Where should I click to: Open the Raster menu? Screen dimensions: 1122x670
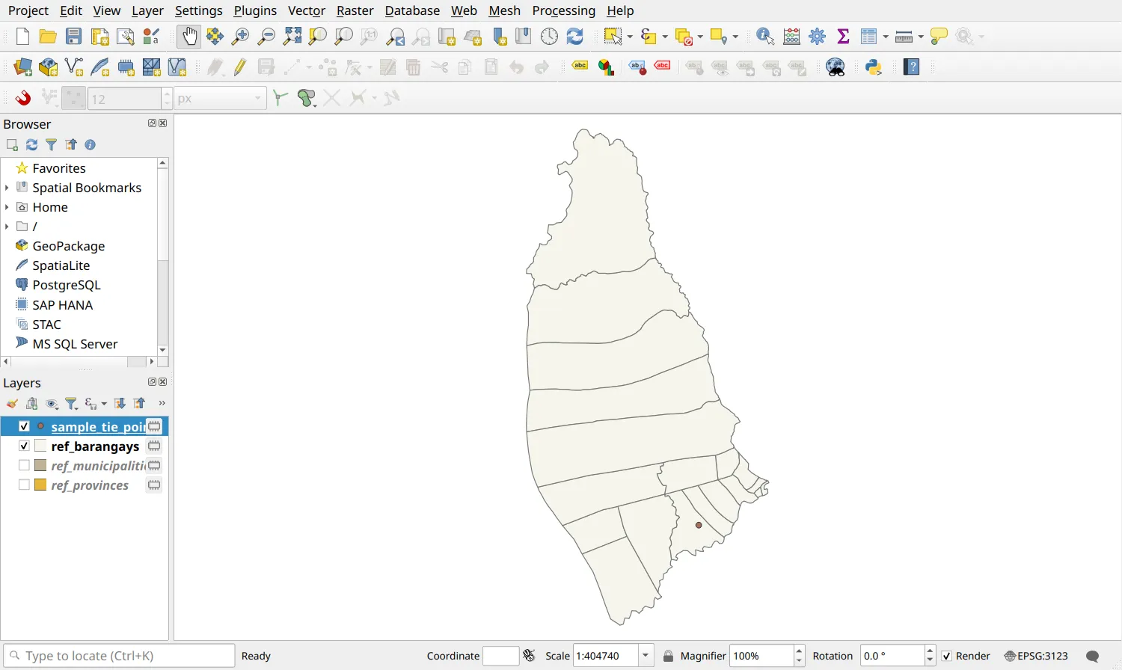(x=355, y=10)
